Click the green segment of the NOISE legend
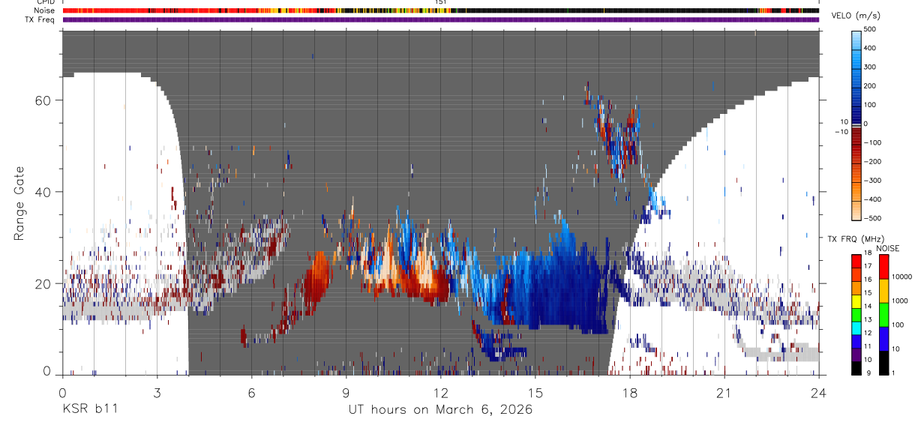Viewport: 921px width, 425px height. click(883, 314)
